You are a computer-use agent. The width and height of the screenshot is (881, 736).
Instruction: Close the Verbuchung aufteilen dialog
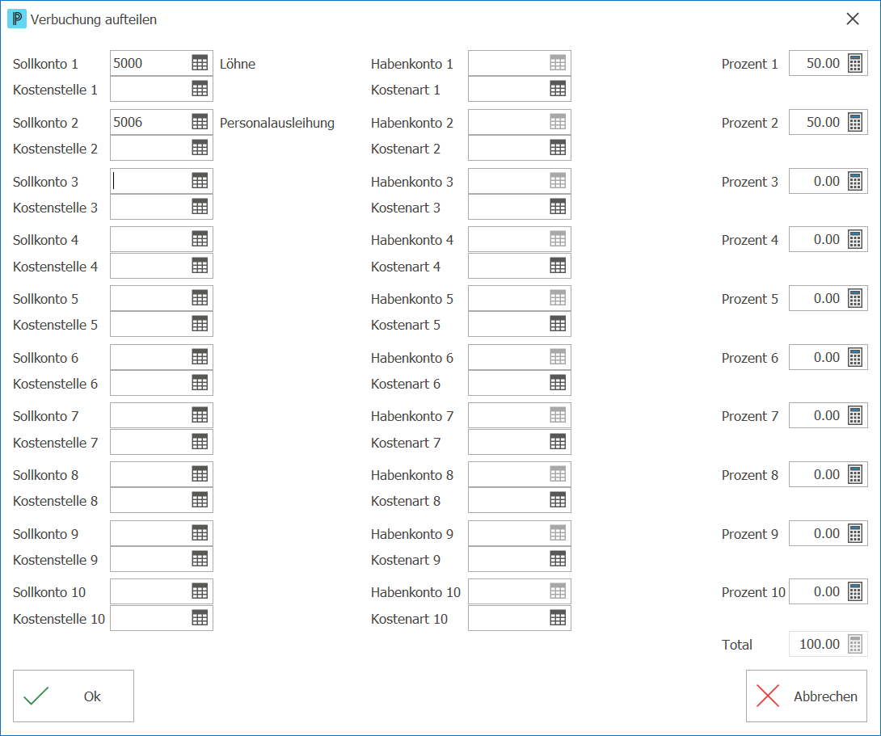pyautogui.click(x=853, y=19)
